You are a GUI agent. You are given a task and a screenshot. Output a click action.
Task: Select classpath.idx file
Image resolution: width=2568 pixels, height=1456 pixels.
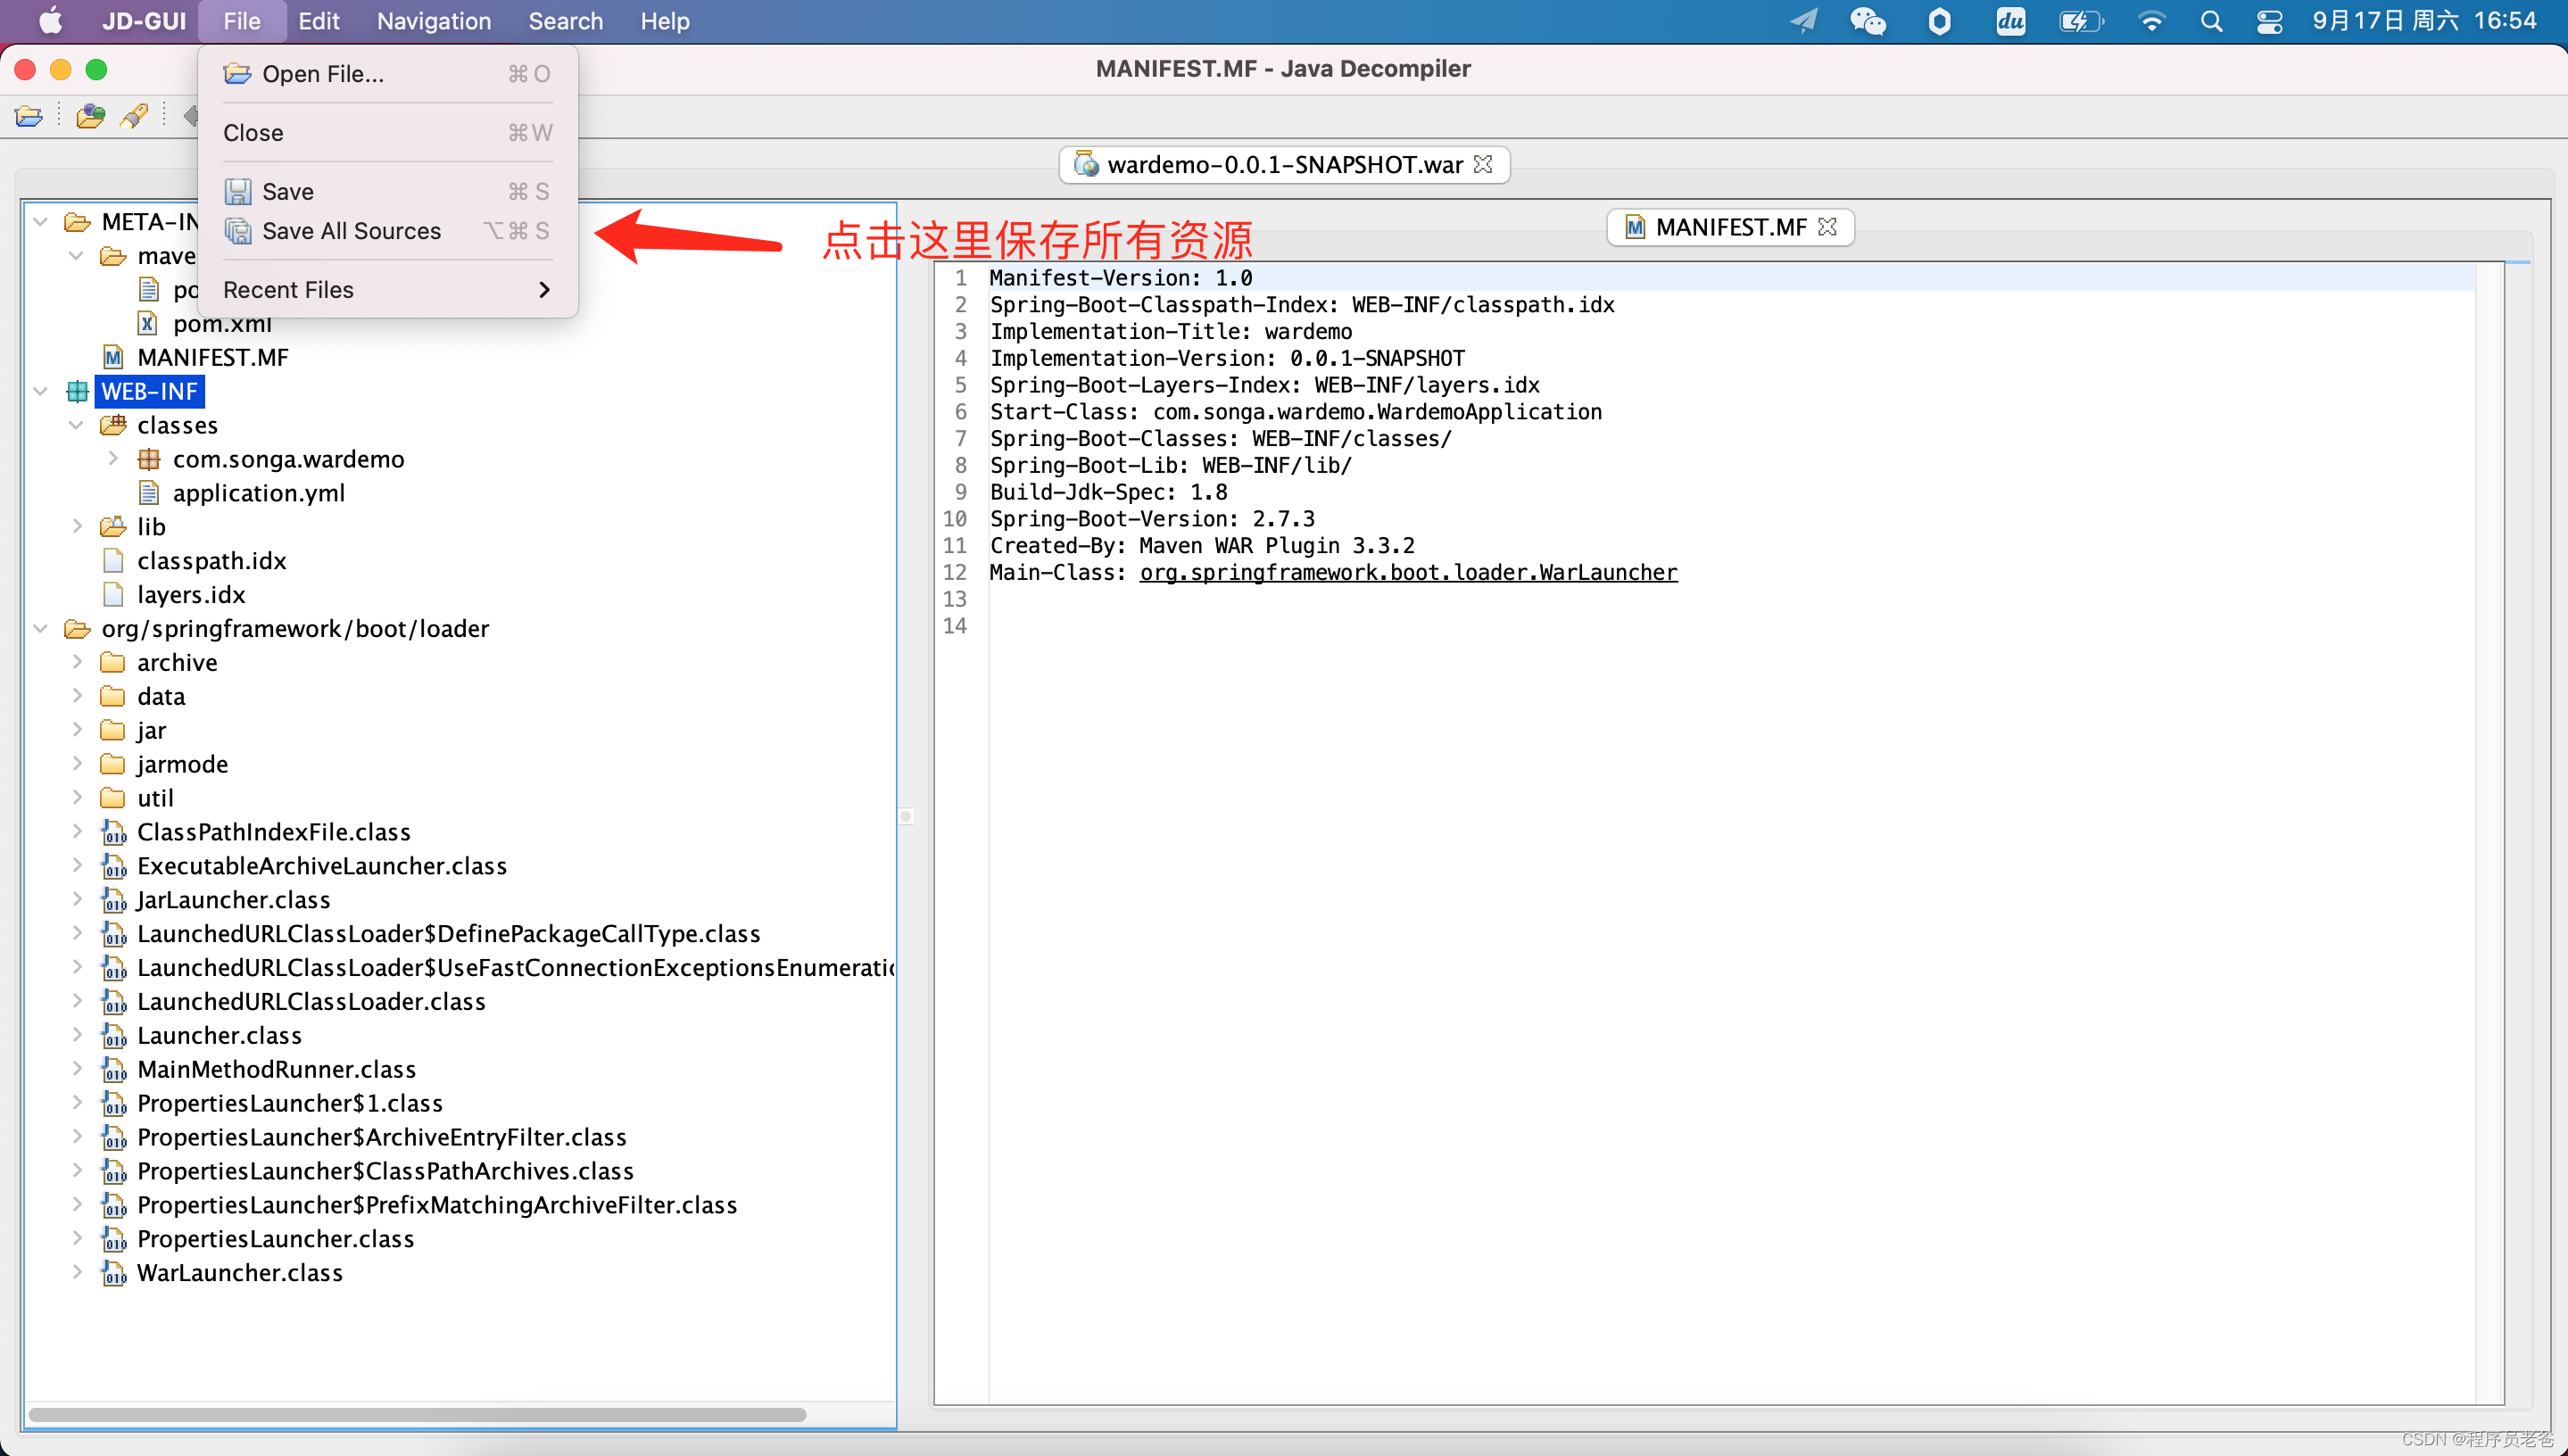212,561
